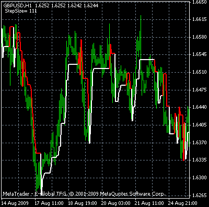Click the 14 Aug 2009 time marker
Viewport: 209px width, 207px height.
coord(15,203)
